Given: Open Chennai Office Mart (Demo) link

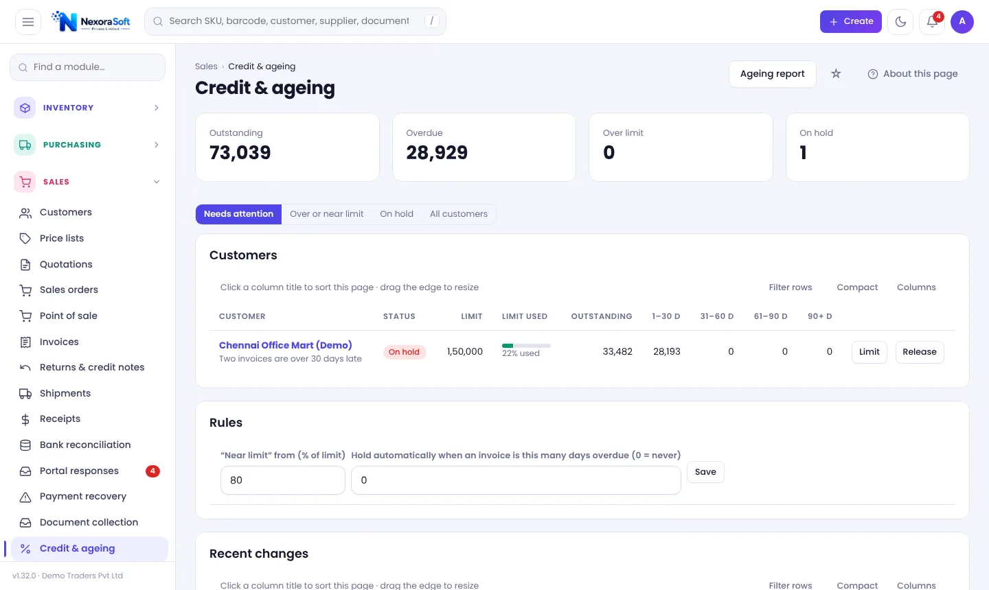Looking at the screenshot, I should [286, 345].
